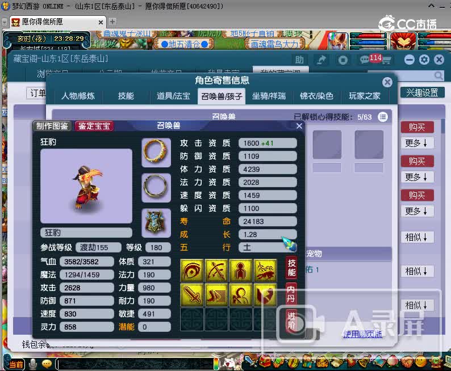Expand the first 相似 dropdown

point(417,237)
